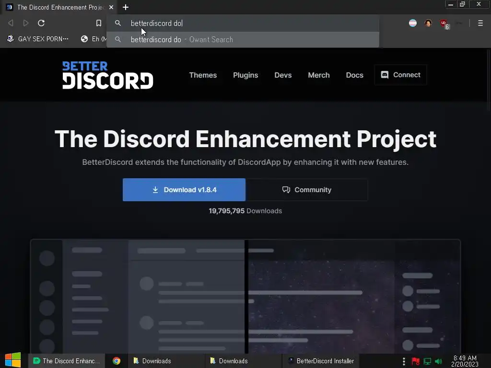Click the pink-blue striped extension icon

click(x=413, y=23)
